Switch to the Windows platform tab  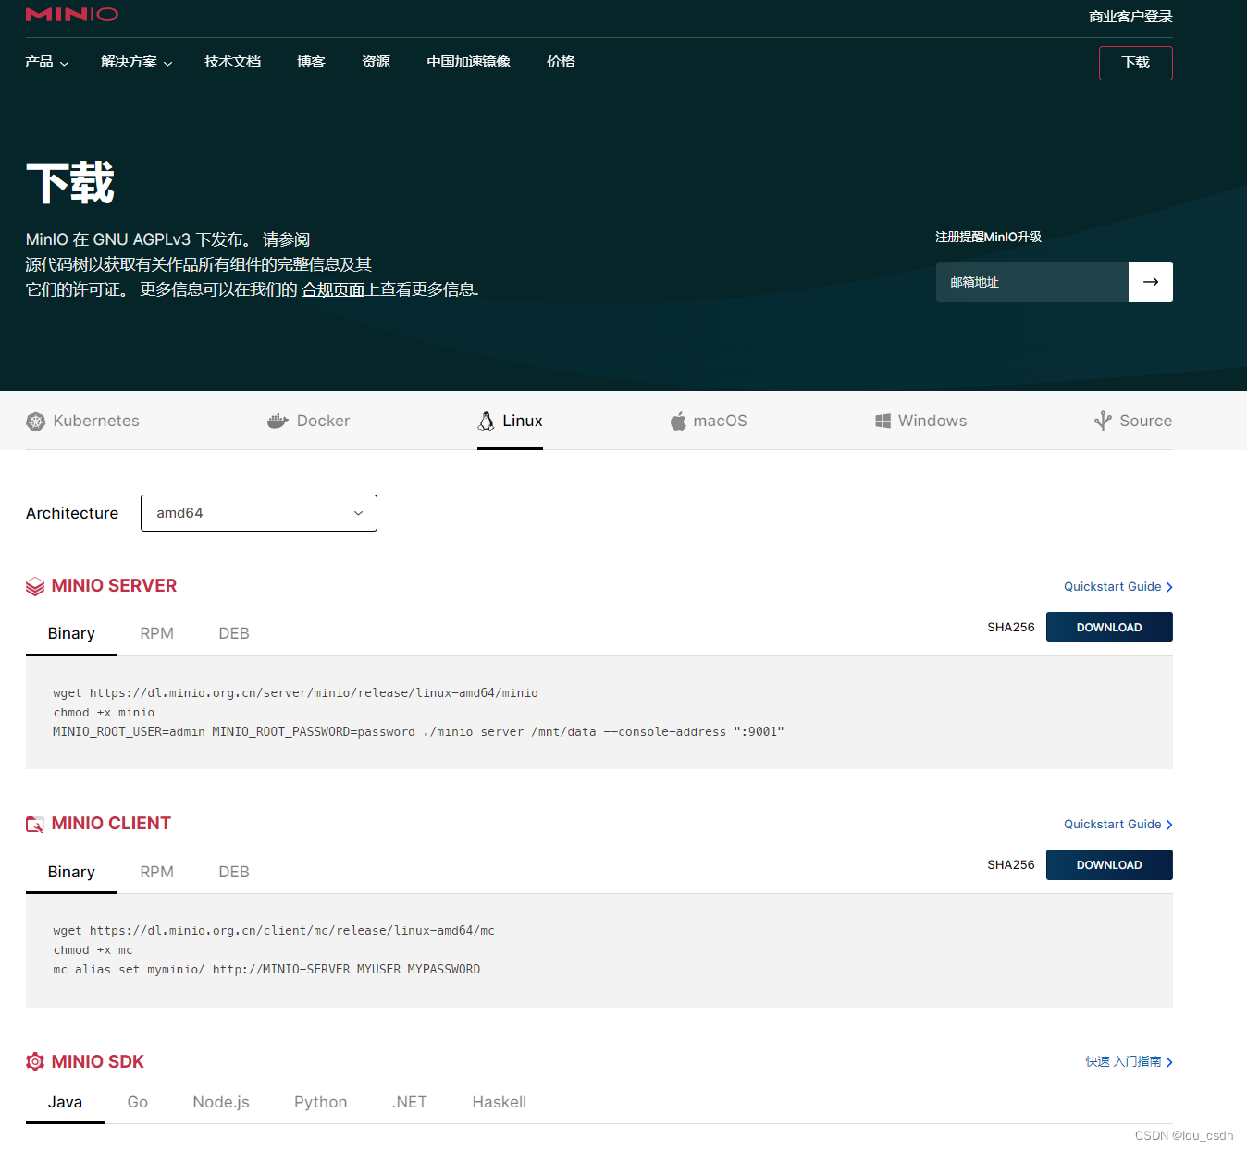(920, 421)
